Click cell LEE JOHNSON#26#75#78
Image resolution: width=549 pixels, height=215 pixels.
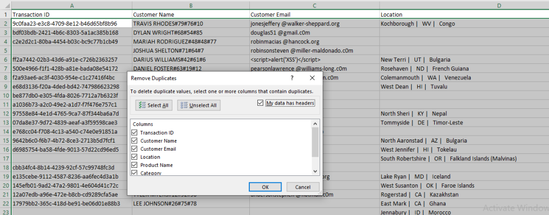click(x=191, y=203)
